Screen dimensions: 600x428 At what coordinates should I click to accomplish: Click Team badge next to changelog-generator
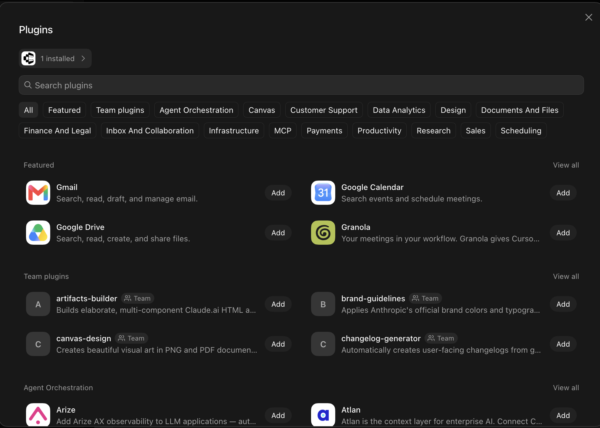tap(441, 338)
